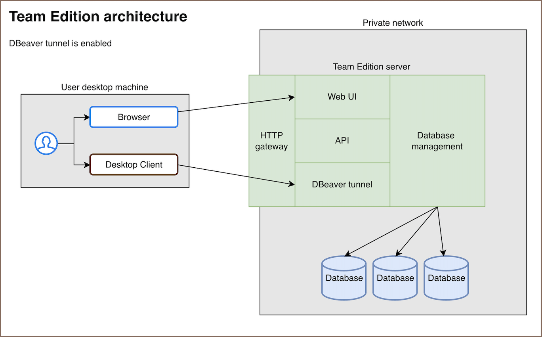Click the leftmost Database cylinder
Viewport: 542px width, 337px height.
pyautogui.click(x=344, y=278)
